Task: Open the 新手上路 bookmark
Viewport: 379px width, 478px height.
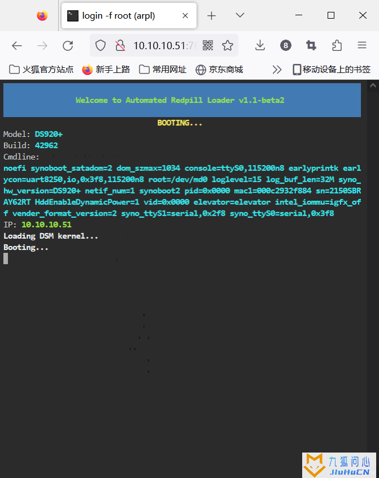Action: [106, 70]
